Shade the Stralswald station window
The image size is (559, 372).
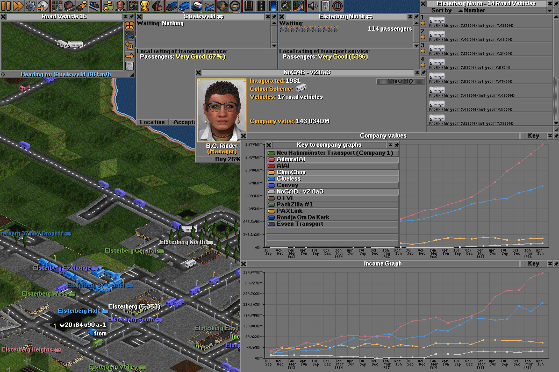pos(268,17)
